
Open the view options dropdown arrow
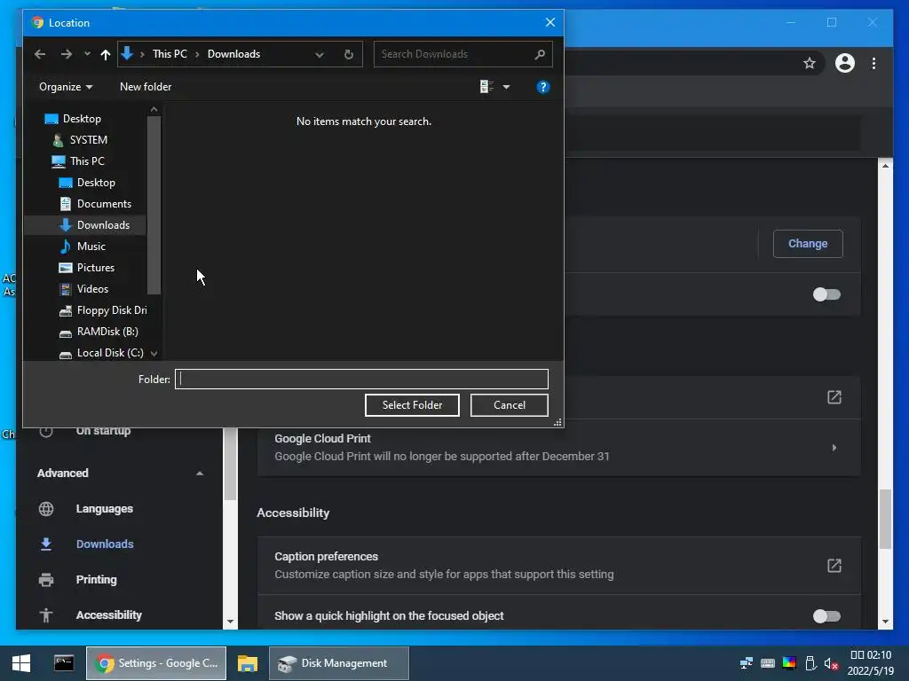(x=506, y=87)
